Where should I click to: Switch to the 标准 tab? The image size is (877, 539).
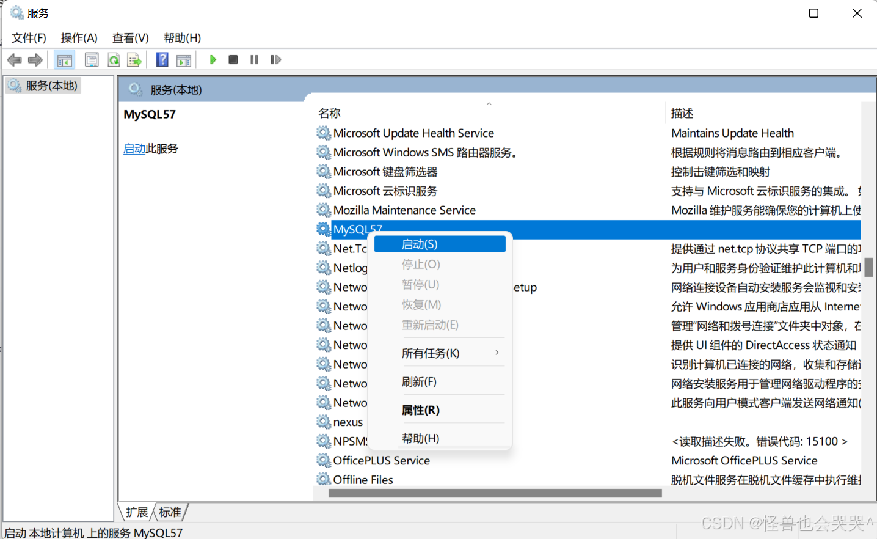point(169,512)
